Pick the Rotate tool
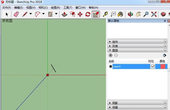 point(88,14)
